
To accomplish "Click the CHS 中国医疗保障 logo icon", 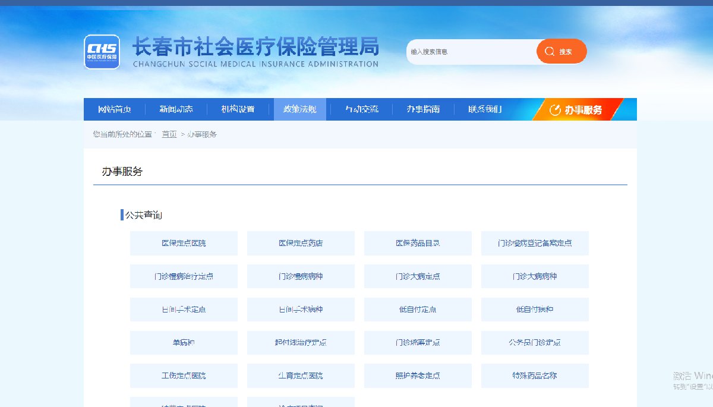I will pyautogui.click(x=102, y=52).
